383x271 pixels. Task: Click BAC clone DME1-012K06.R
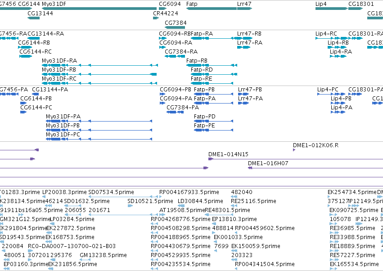pos(316,145)
